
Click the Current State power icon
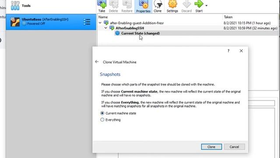[117, 33]
